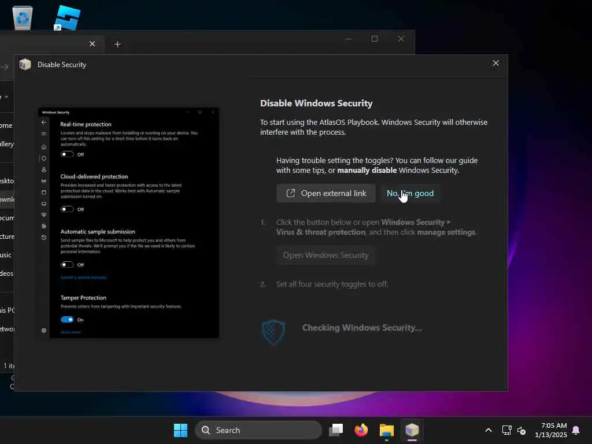Screen dimensions: 592x444
Task: Select Device security icon in preview sidebar
Action: point(44,204)
